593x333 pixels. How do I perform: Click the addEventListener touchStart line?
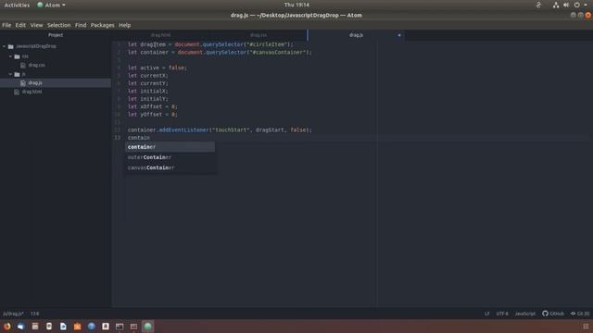[220, 129]
